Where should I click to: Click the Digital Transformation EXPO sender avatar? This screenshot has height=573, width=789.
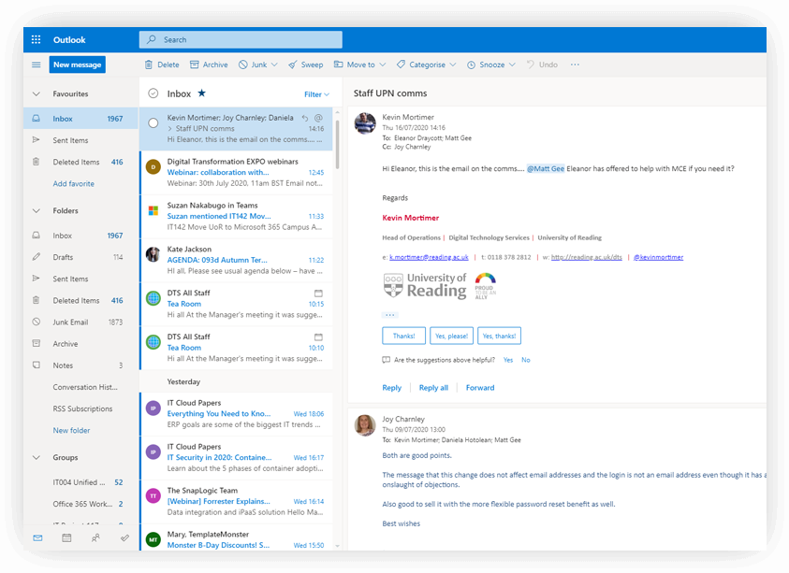[153, 166]
